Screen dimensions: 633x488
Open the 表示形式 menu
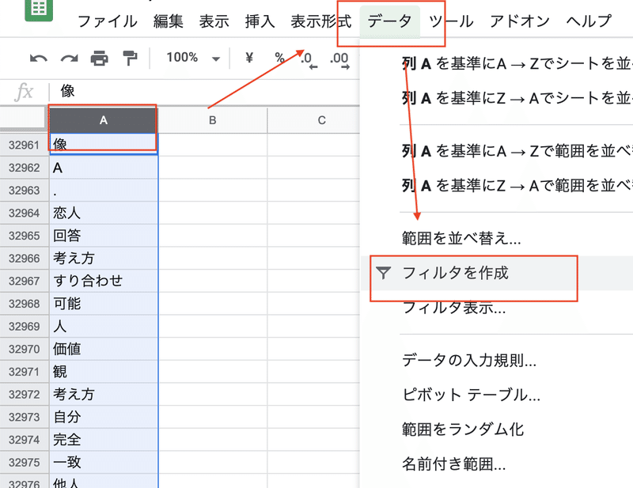(321, 21)
